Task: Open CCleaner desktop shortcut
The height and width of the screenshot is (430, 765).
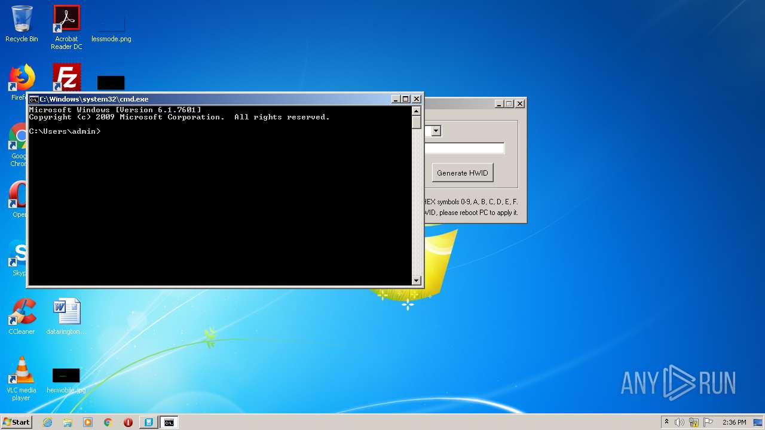Action: 22,317
